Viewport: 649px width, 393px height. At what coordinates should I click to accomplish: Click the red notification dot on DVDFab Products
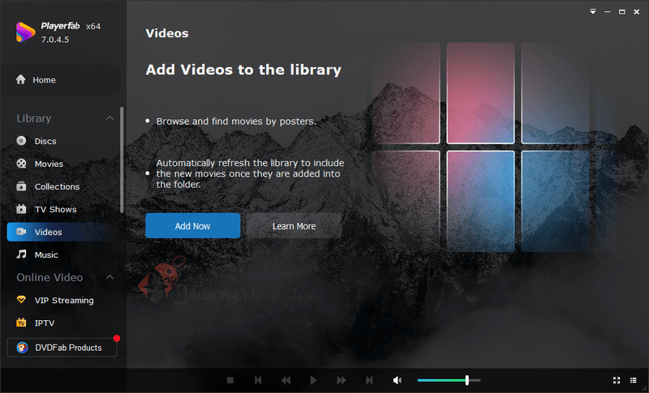point(117,339)
